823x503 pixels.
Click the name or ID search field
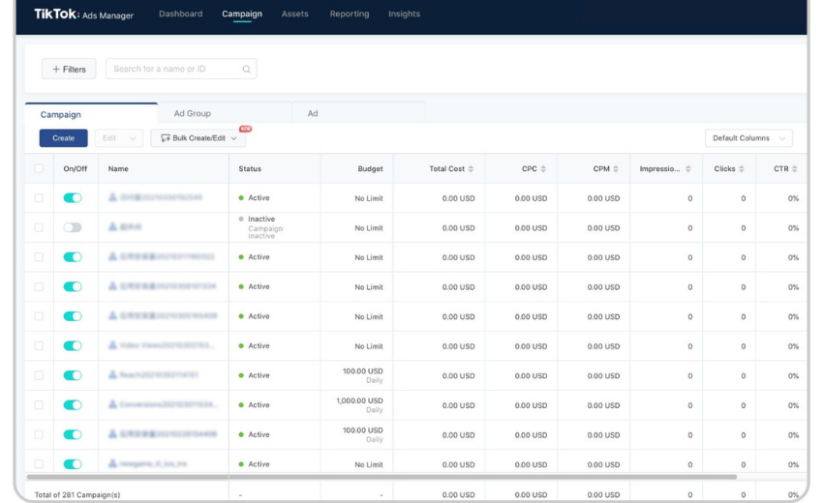[x=172, y=70]
